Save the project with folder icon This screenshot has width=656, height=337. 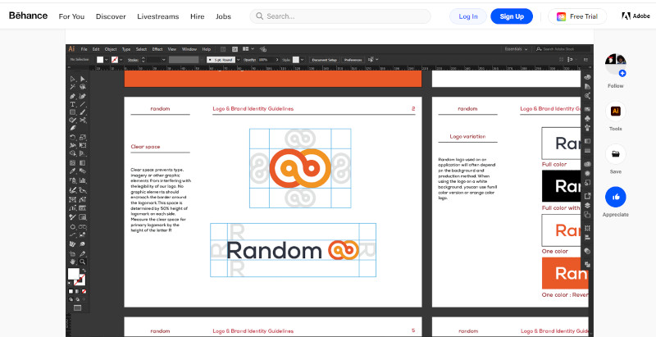click(616, 154)
